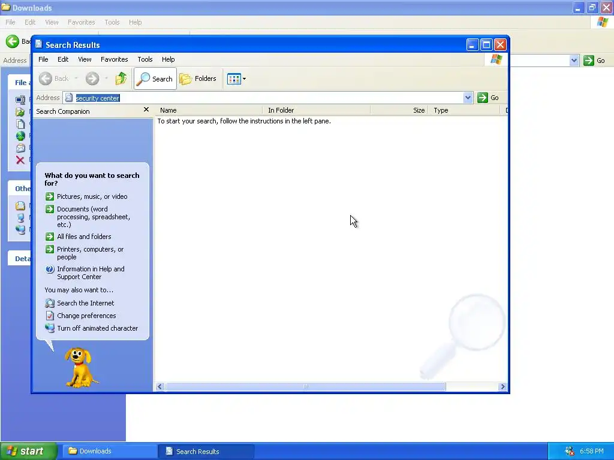Click the 6:58 PM taskbar clock
This screenshot has width=614, height=460.
592,452
